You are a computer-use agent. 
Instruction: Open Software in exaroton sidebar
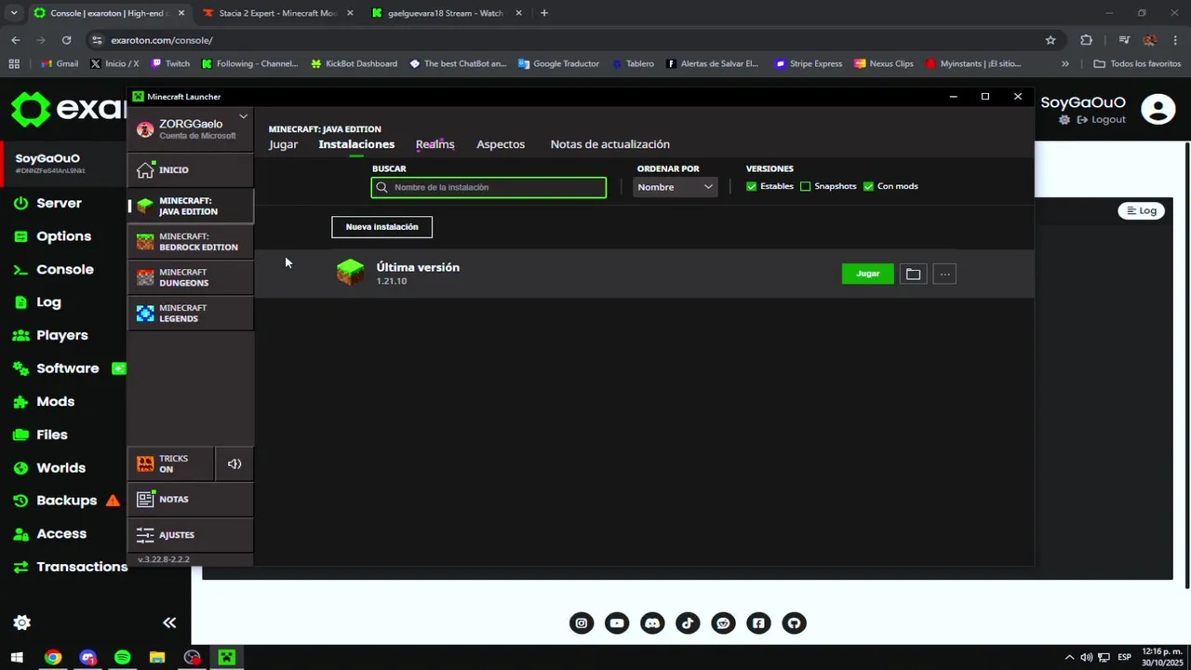67,368
